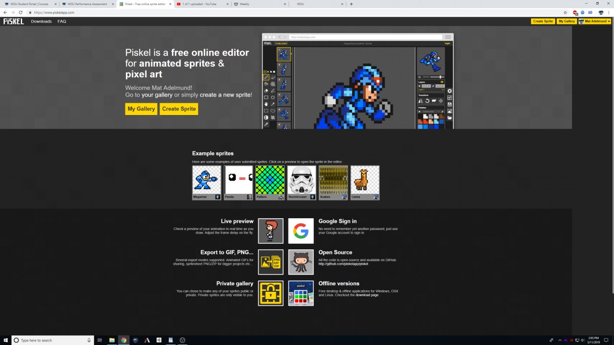Go back in the browser

coord(5,12)
